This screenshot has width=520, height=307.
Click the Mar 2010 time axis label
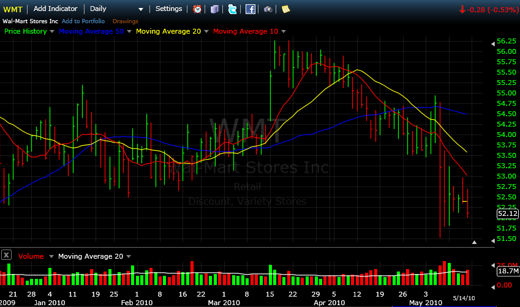tap(224, 303)
